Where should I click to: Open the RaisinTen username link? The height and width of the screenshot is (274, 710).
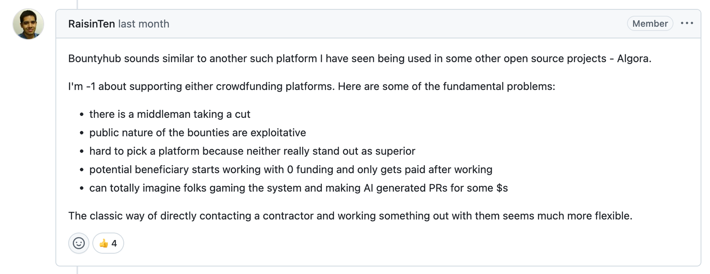[x=91, y=24]
